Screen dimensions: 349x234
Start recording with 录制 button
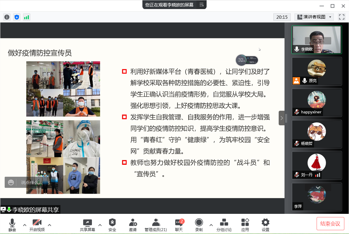point(199,225)
